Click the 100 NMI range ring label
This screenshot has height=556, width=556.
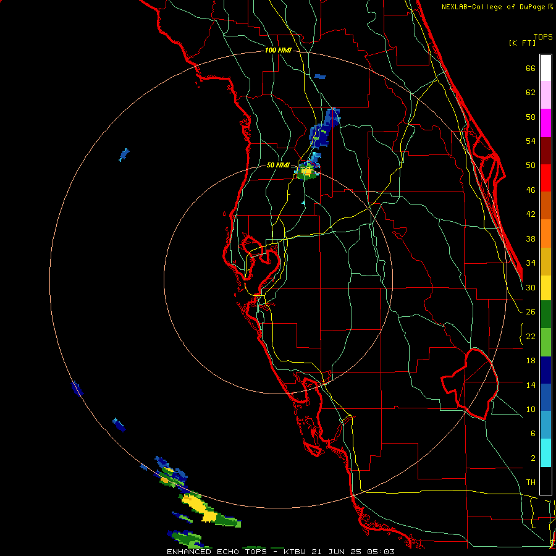click(278, 51)
